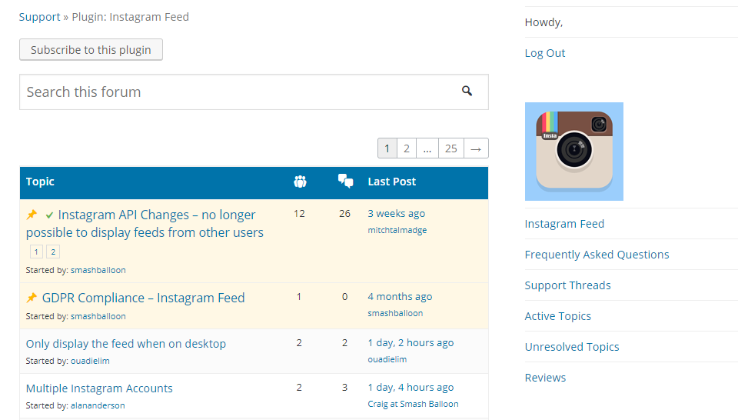Jump to page 25 of topics
738x420 pixels.
(x=450, y=148)
